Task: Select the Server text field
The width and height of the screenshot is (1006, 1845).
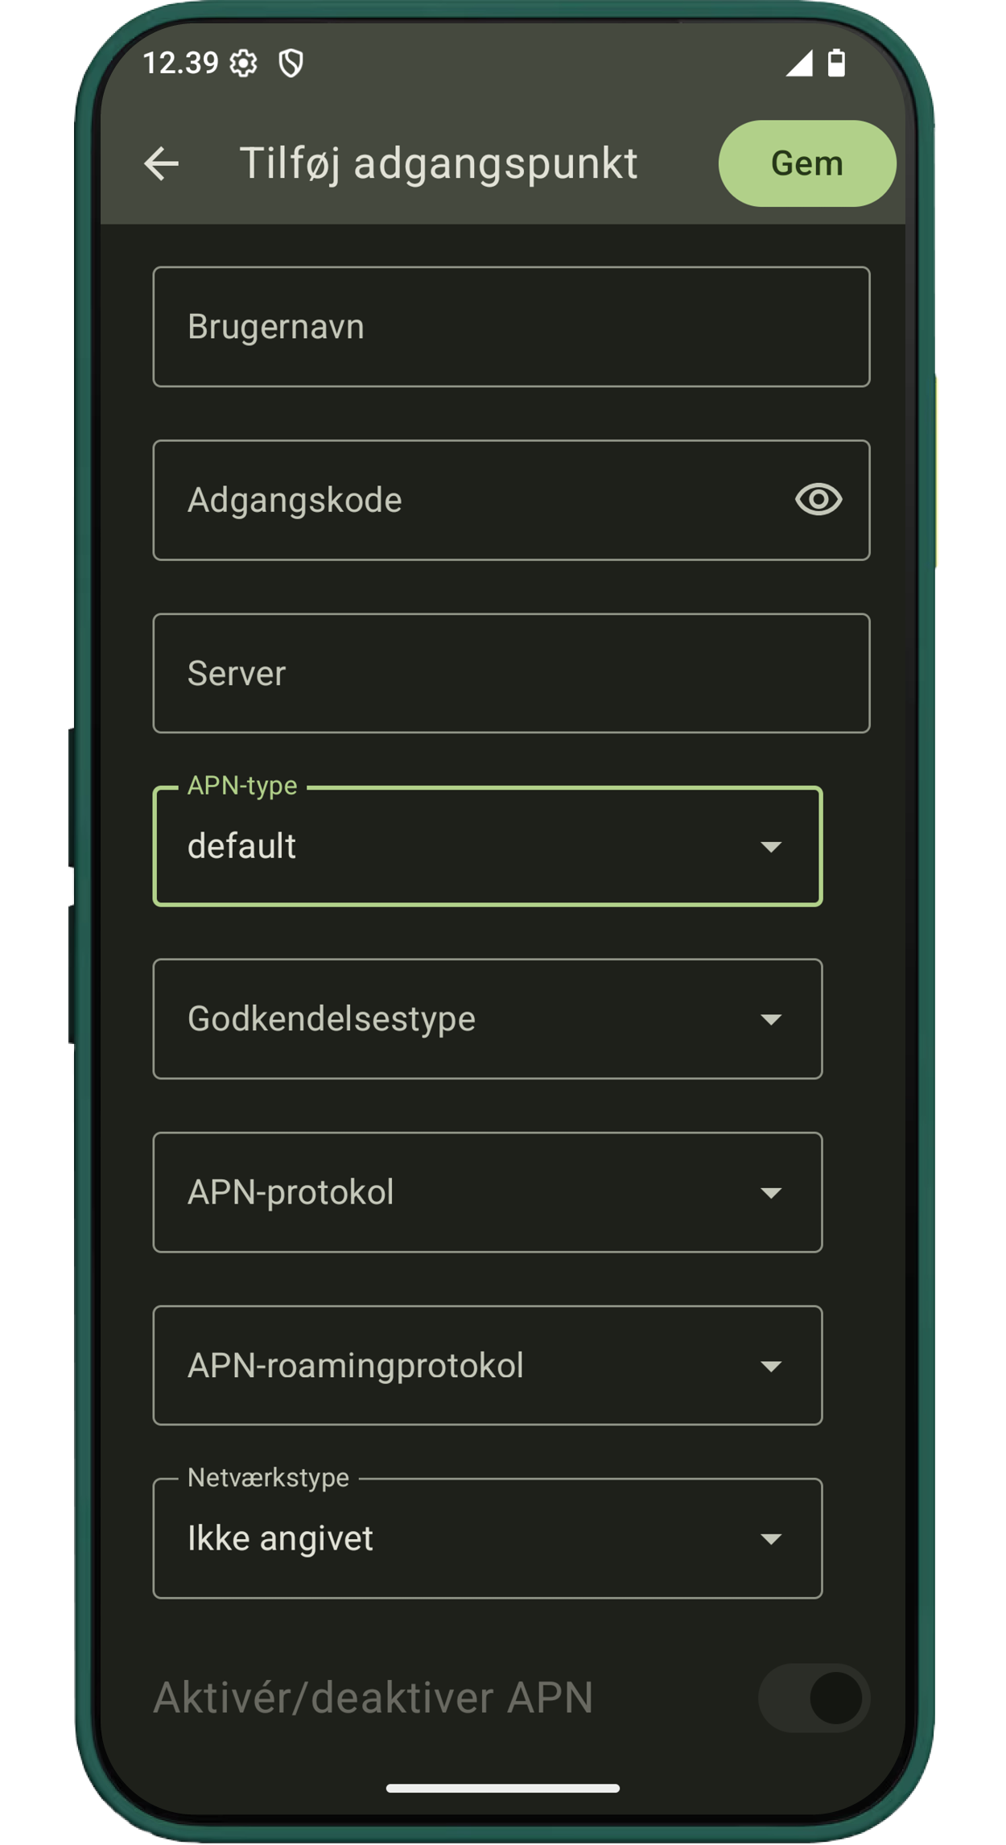Action: tap(512, 674)
